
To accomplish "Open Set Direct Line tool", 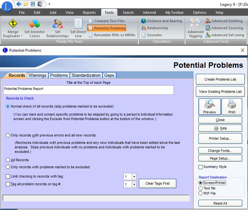I will point(78,29).
